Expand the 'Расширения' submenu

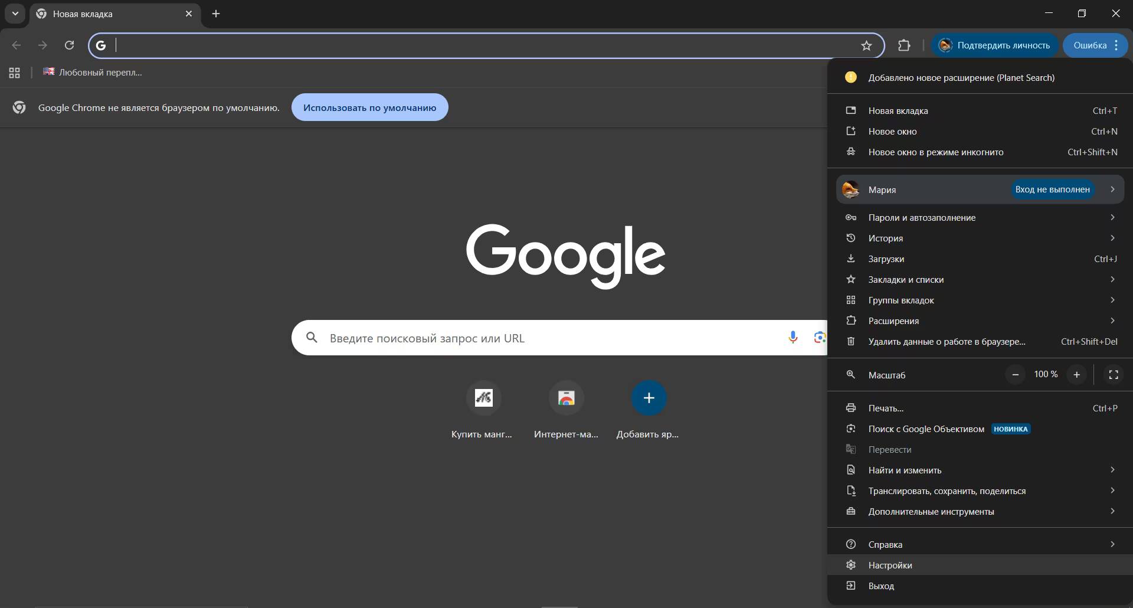[x=980, y=321]
